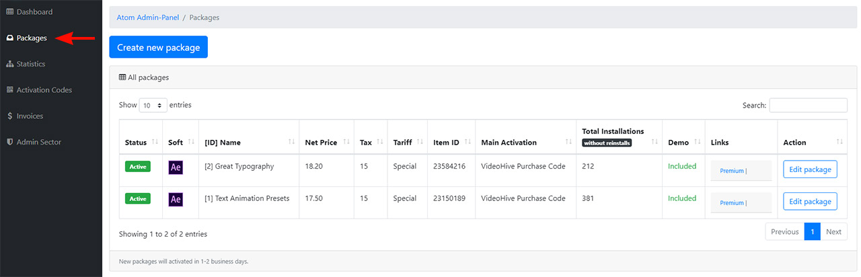Go to Previous pagination page
The image size is (861, 277).
pos(784,232)
